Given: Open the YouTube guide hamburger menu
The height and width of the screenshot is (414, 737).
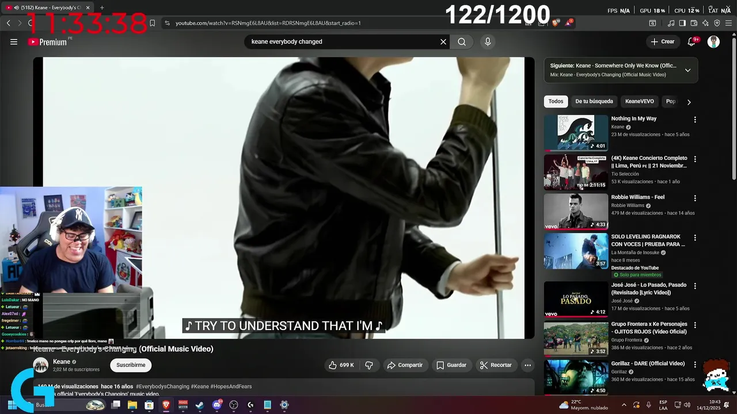Looking at the screenshot, I should 14,41.
